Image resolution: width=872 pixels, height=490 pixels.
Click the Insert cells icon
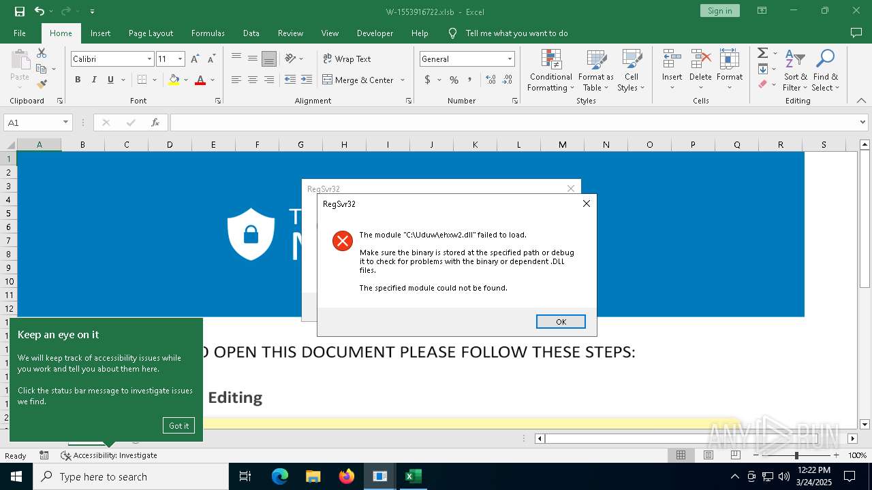672,59
